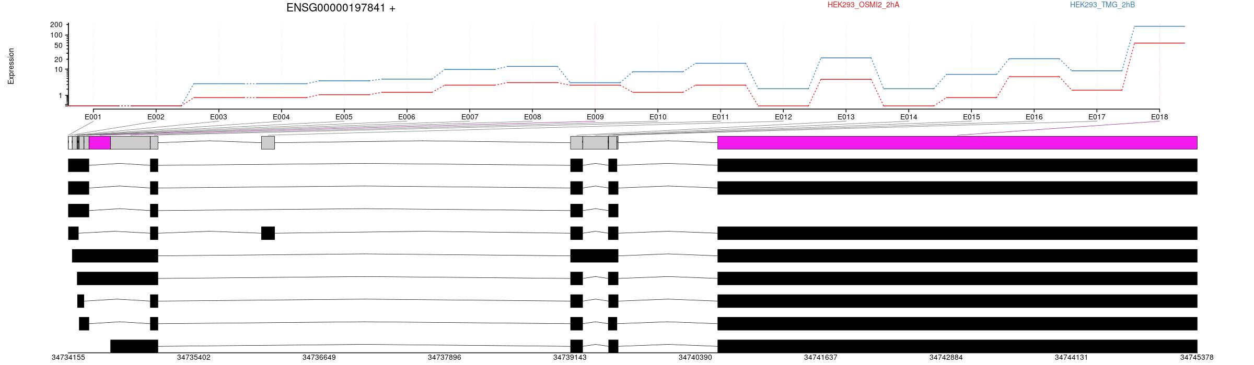This screenshot has width=1254, height=365.
Task: Click y-axis tick value 10
Action: (59, 70)
